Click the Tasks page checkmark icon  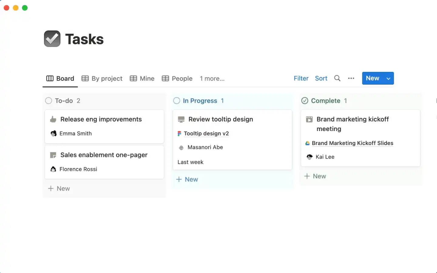coord(52,39)
